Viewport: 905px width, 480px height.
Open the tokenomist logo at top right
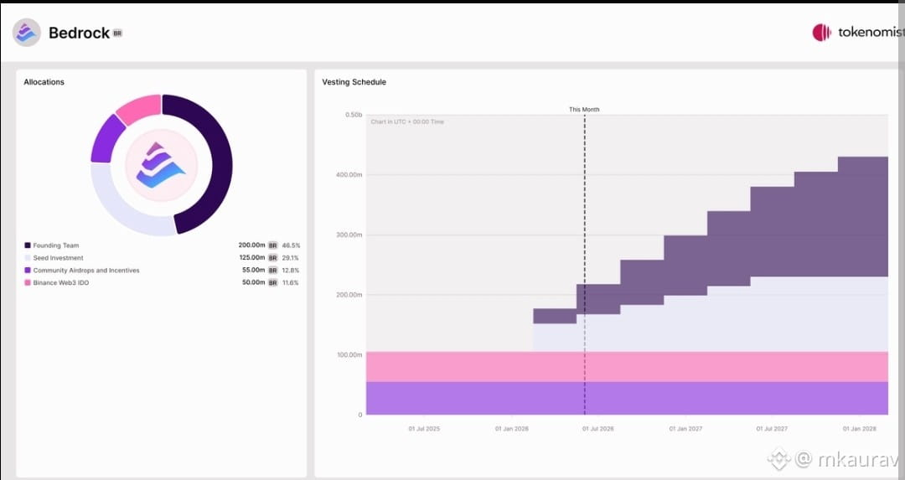click(x=858, y=33)
